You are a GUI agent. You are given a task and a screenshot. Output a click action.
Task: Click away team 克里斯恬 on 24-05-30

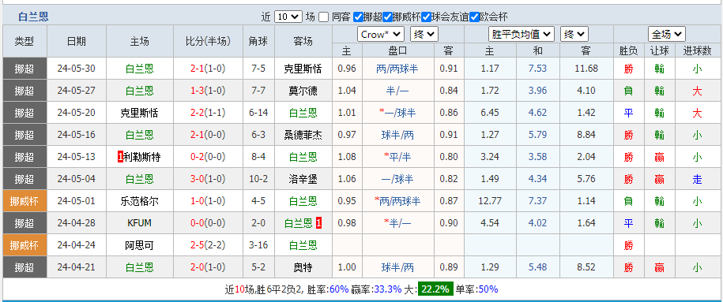click(303, 69)
